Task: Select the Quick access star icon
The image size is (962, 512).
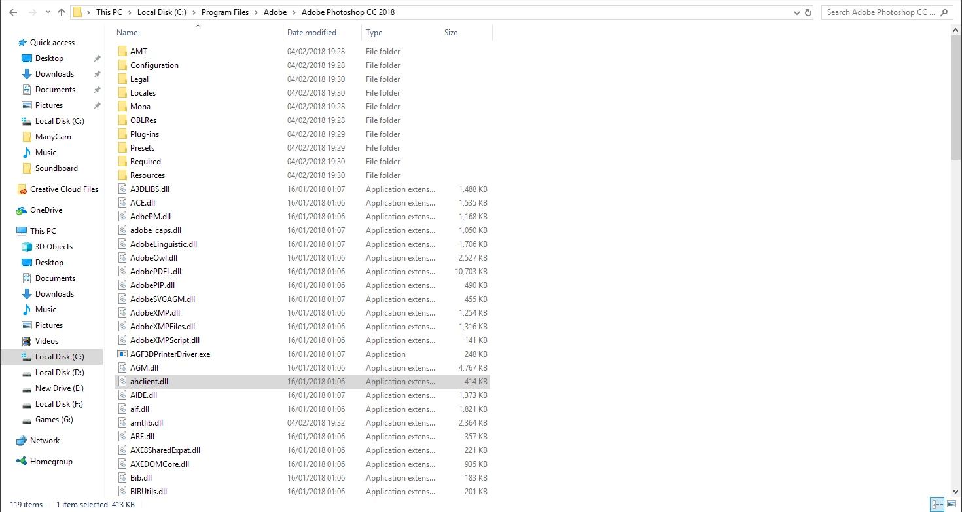Action: click(22, 43)
